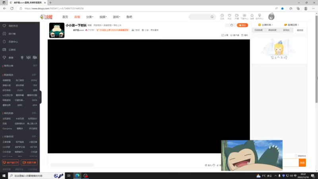Open 下载中心 download center icon
Screen dimensions: 318x179
(x=244, y=17)
